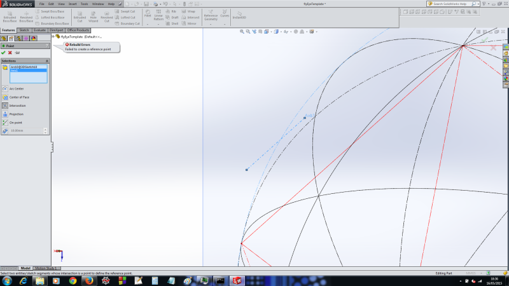The height and width of the screenshot is (286, 509).
Task: Select Axis1 entry in selections list
Action: tap(28, 71)
